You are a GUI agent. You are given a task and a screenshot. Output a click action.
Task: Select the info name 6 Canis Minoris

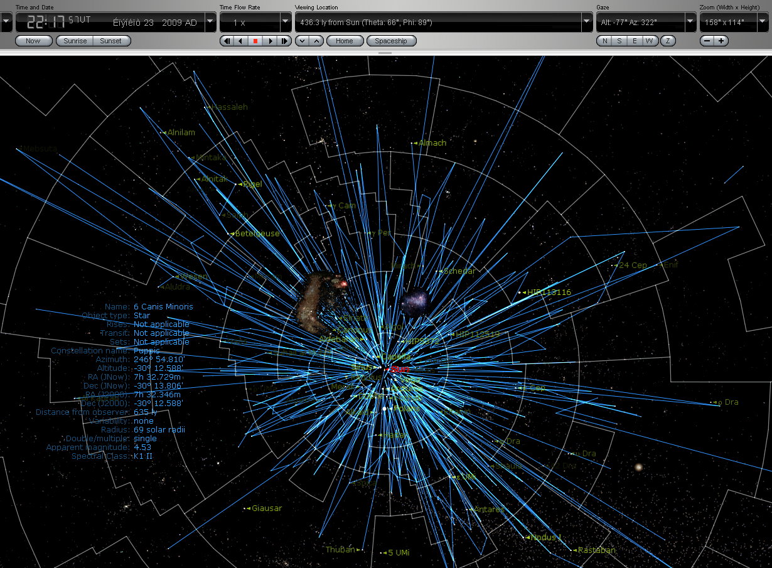coord(163,307)
